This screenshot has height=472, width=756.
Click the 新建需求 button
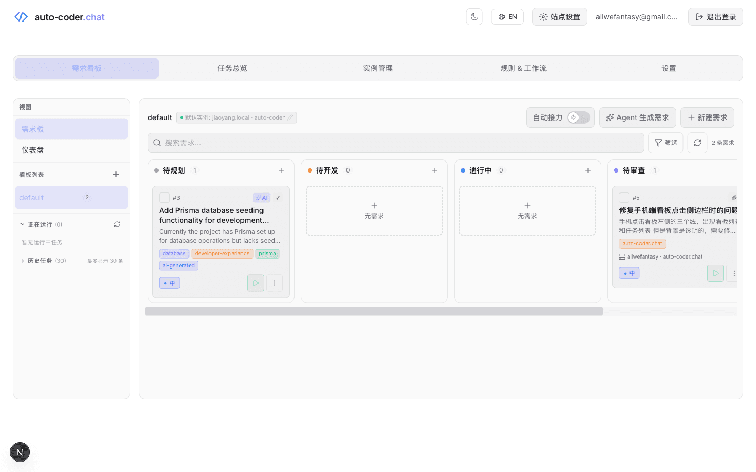pyautogui.click(x=707, y=117)
